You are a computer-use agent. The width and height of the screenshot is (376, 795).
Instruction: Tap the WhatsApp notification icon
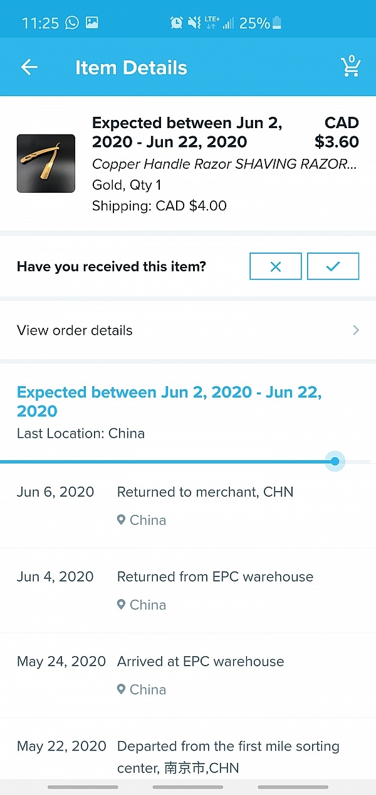coord(72,23)
